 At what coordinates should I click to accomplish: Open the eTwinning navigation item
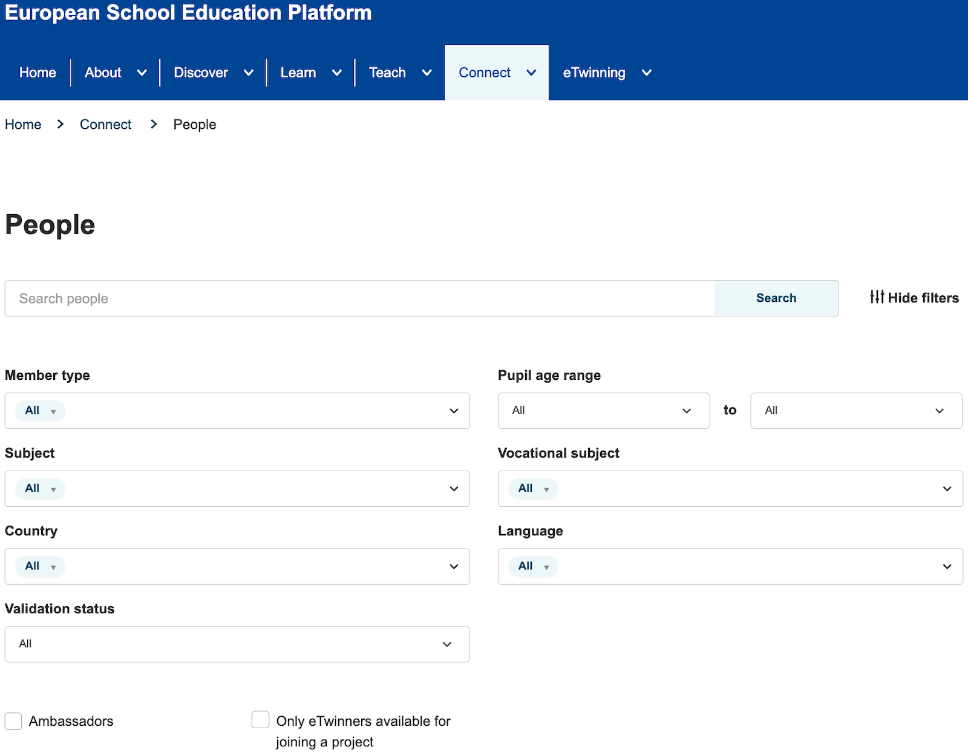click(x=594, y=73)
